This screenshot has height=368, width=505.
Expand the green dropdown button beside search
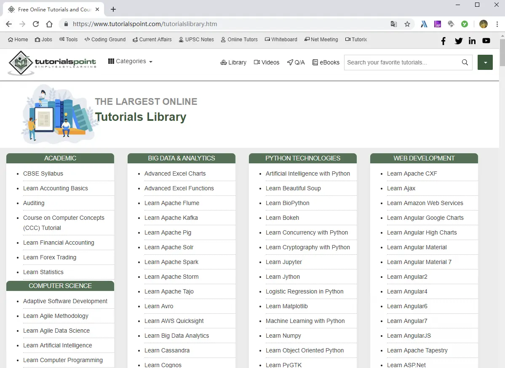[485, 62]
